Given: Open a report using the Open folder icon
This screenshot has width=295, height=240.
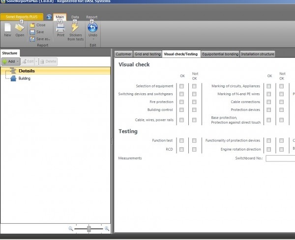Looking at the screenshot, I should pyautogui.click(x=20, y=29).
